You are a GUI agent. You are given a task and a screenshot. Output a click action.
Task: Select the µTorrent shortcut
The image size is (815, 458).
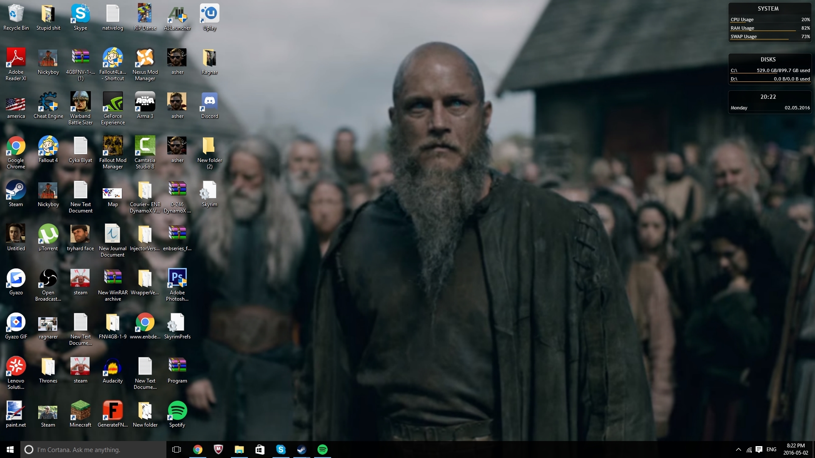48,238
